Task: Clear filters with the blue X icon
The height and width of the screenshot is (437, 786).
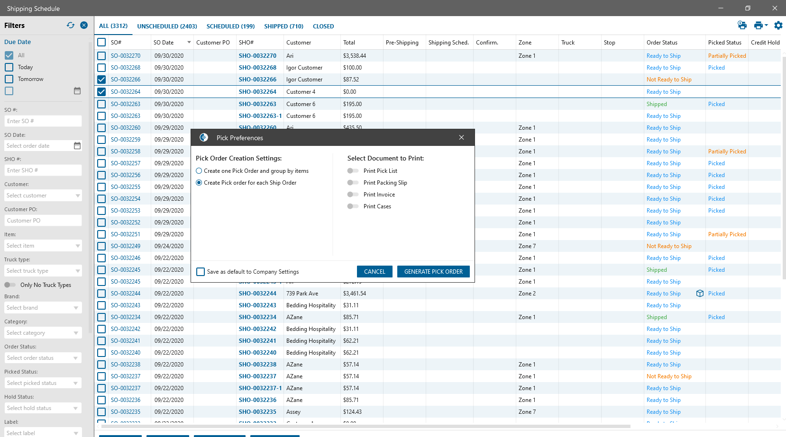Action: [x=84, y=25]
